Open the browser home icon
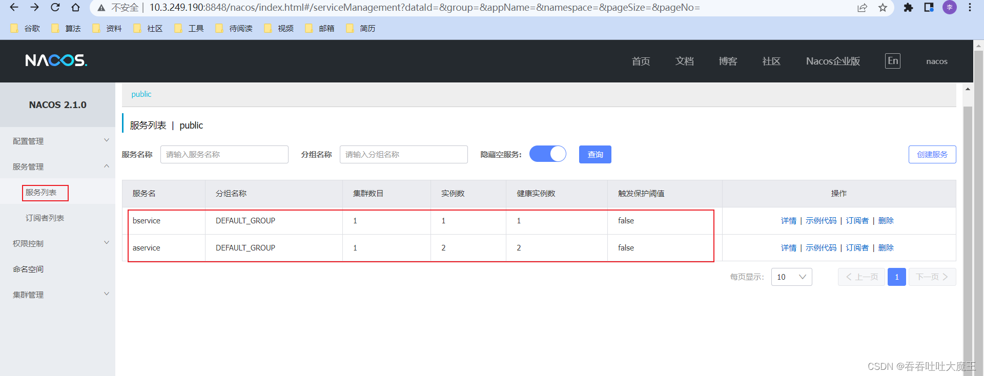This screenshot has height=376, width=984. (75, 7)
